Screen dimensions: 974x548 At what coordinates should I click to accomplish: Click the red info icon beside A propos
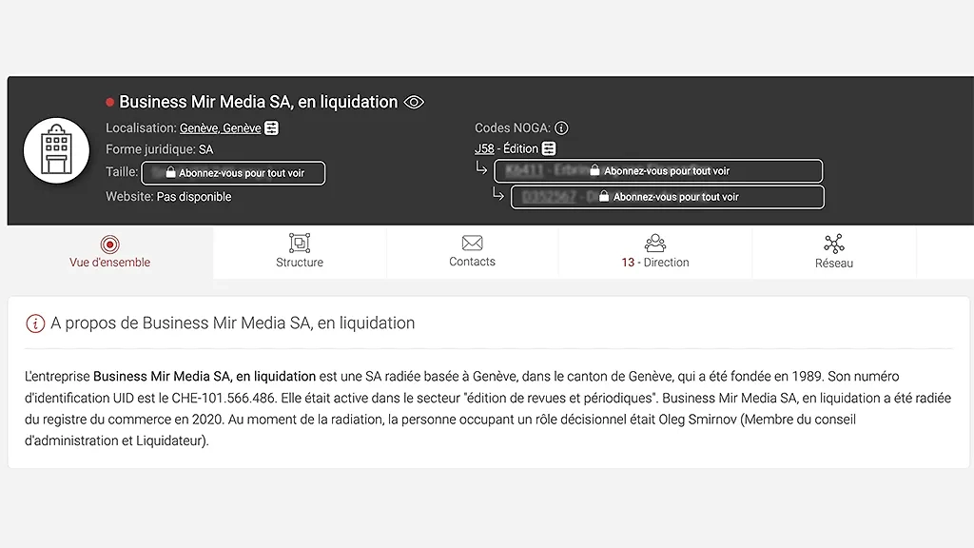click(x=35, y=323)
